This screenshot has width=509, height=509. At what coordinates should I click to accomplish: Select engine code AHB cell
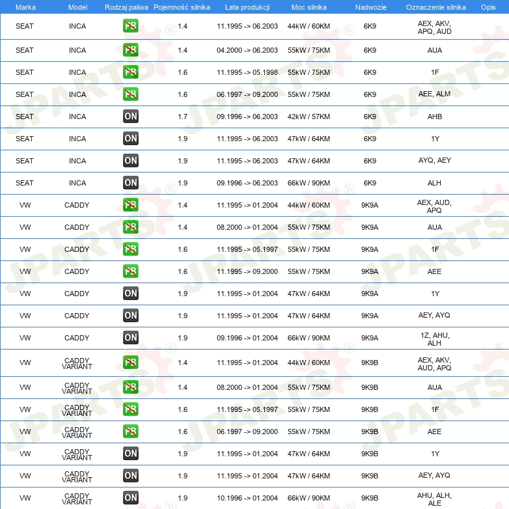(435, 117)
